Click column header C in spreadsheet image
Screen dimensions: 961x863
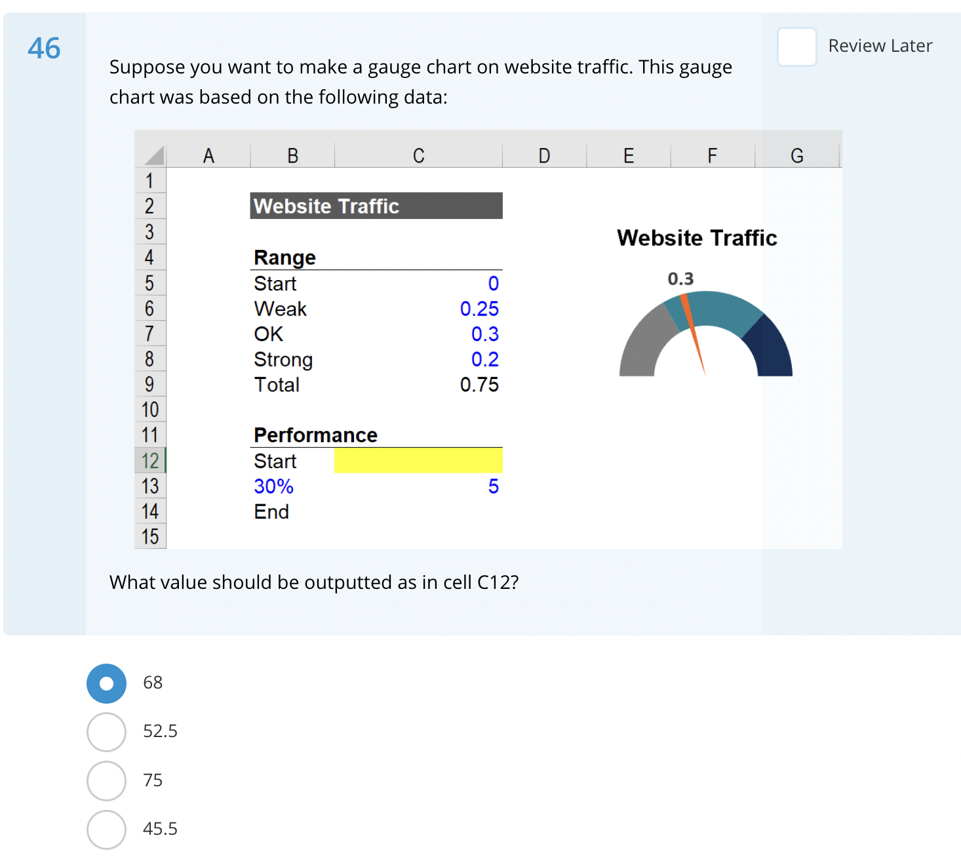[x=418, y=156]
